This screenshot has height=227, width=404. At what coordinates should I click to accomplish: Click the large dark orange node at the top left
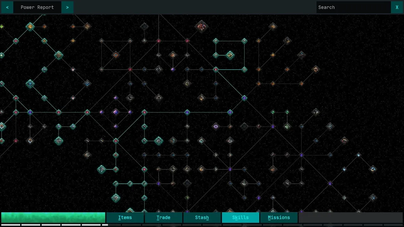(x=87, y=26)
